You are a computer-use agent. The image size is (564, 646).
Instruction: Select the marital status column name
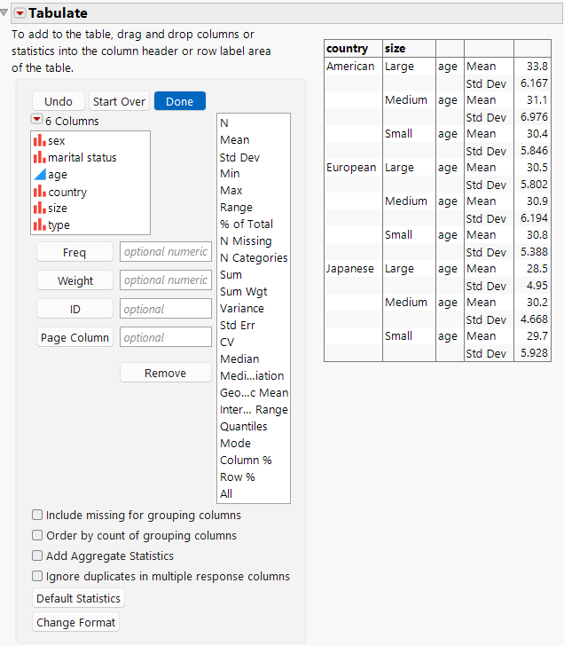click(x=82, y=157)
